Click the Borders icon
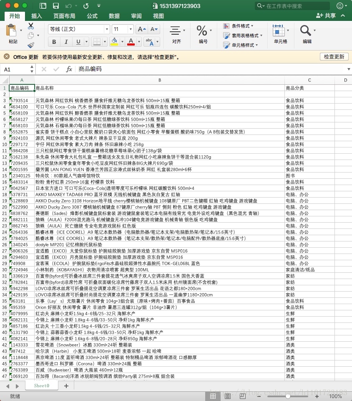 [x=97, y=42]
